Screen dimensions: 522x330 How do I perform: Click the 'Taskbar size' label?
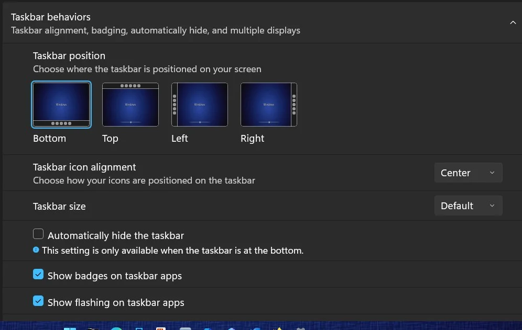(x=59, y=207)
